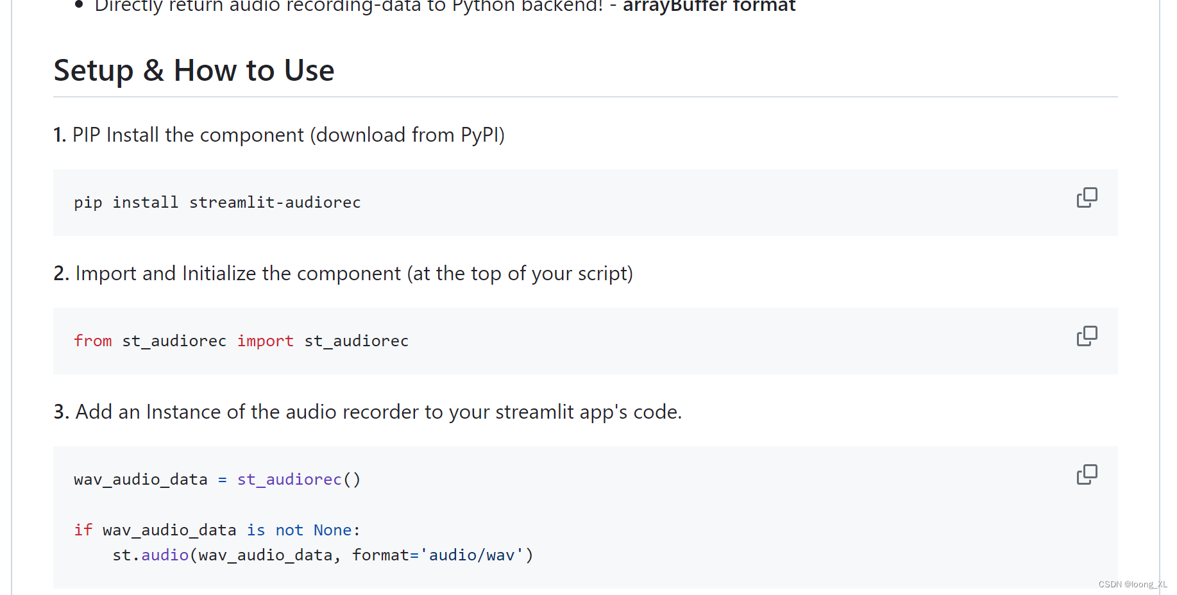
Task: Copy the st_audiorec import line
Action: click(x=1087, y=336)
